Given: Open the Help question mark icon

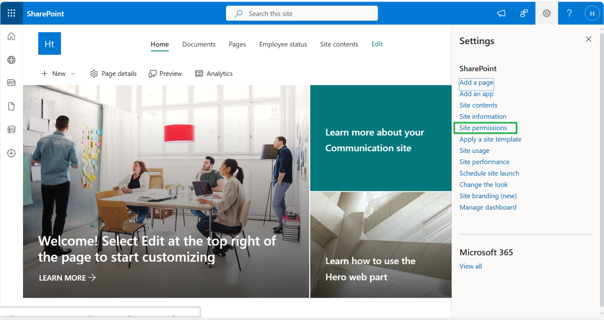Looking at the screenshot, I should tap(569, 14).
